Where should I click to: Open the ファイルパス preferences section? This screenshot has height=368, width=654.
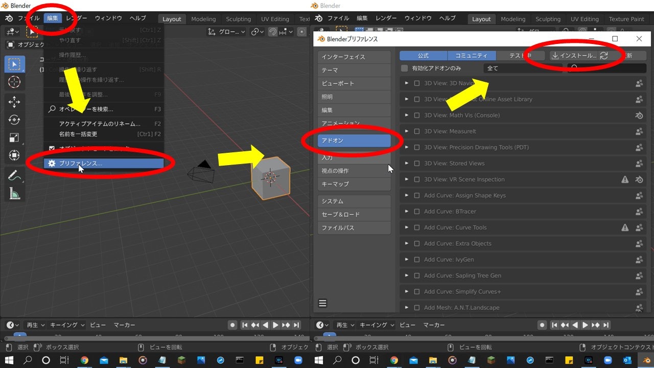[354, 227]
